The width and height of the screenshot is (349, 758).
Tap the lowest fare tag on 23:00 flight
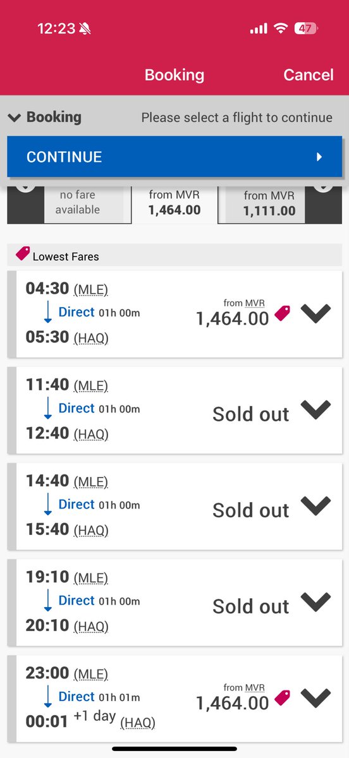(283, 697)
